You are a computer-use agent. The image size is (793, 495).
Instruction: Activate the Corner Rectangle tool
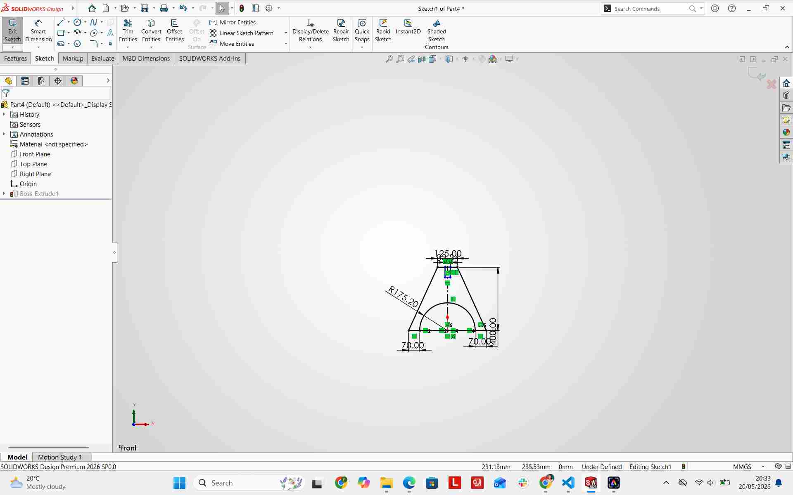click(61, 33)
